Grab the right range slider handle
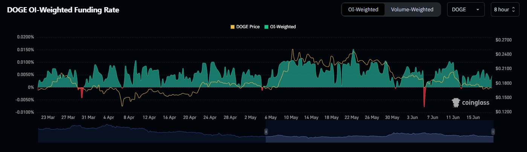The image size is (527, 152). click(493, 131)
